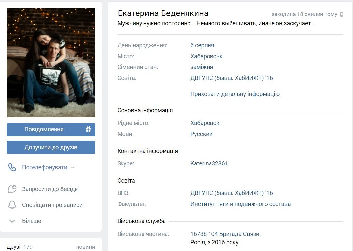This screenshot has width=353, height=251.
Task: Click the mobile device status icon
Action: pos(342,14)
